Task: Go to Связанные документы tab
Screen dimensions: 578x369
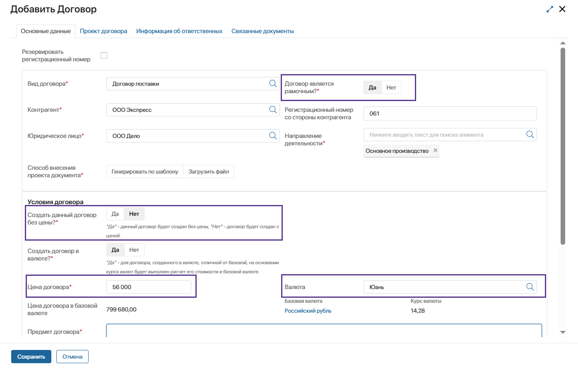Action: [263, 31]
